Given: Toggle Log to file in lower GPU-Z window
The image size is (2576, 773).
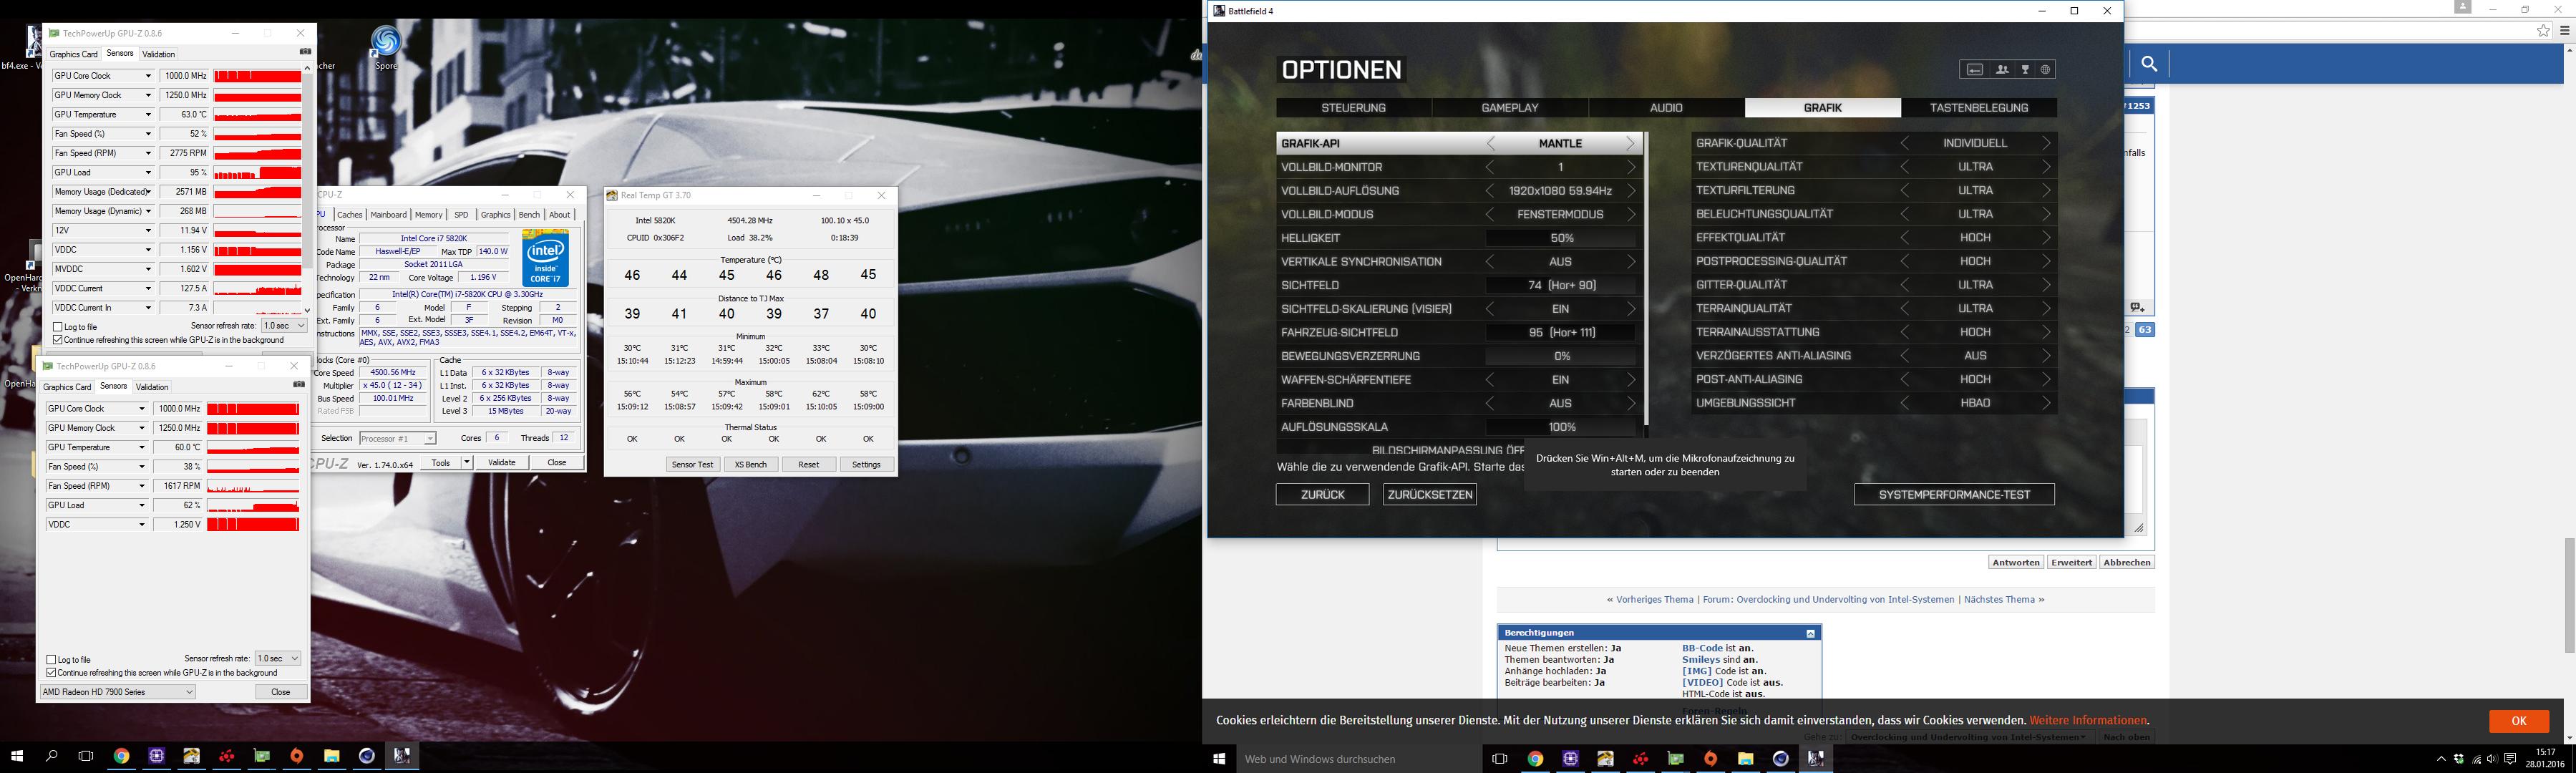Looking at the screenshot, I should [52, 660].
